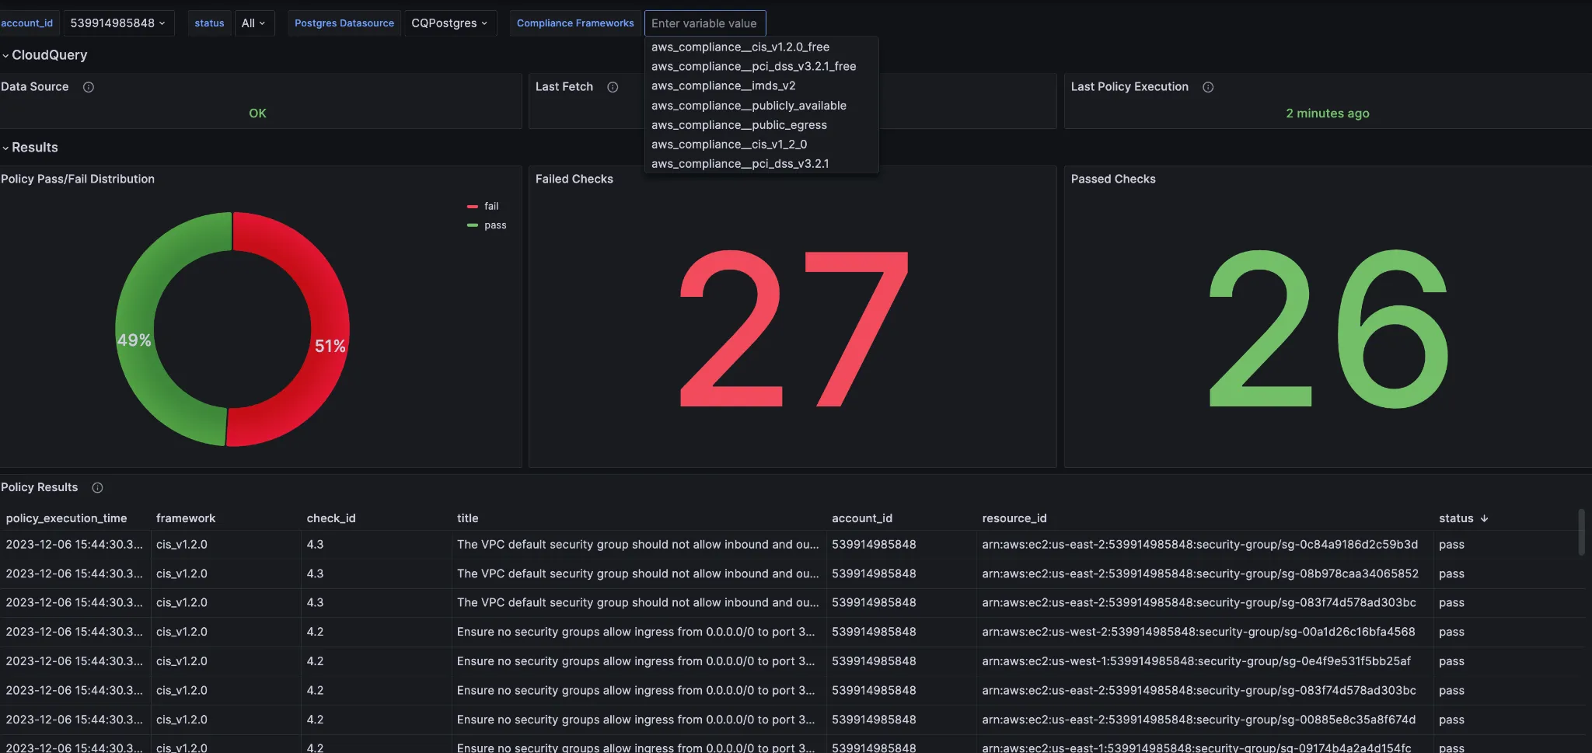The width and height of the screenshot is (1592, 753).
Task: Select aws_compliance__pci_dss_v3.2.1 option
Action: [739, 164]
